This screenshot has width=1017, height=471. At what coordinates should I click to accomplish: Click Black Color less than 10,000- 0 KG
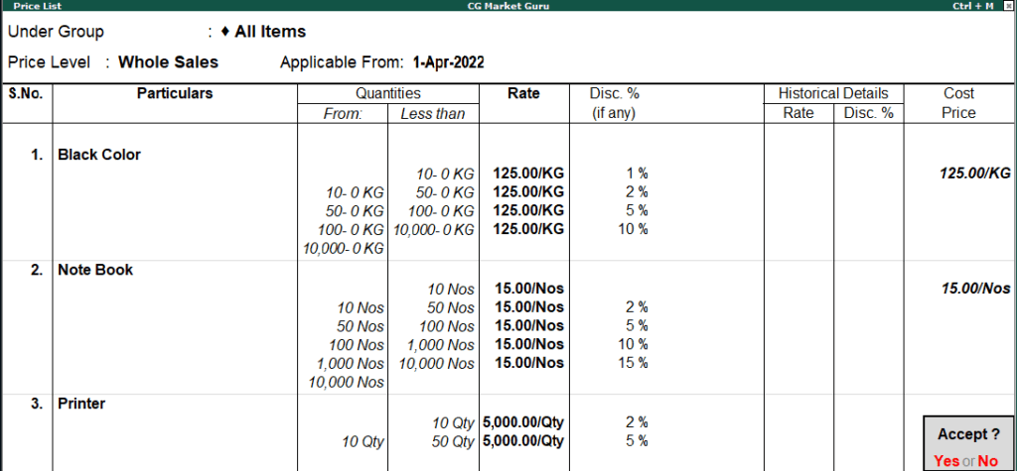434,230
